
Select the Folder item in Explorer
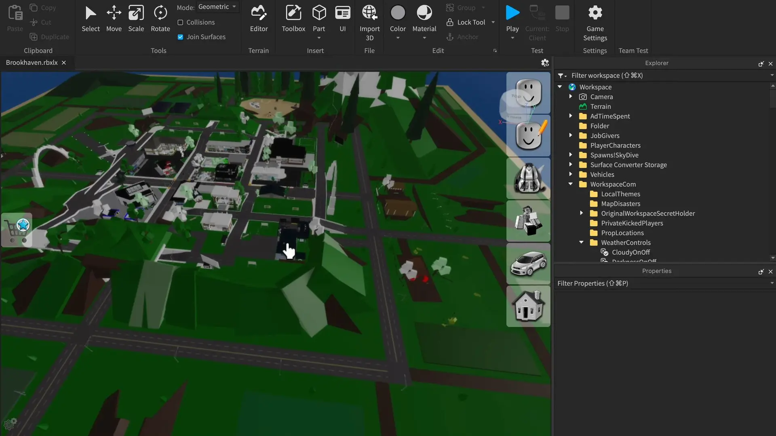(x=599, y=126)
